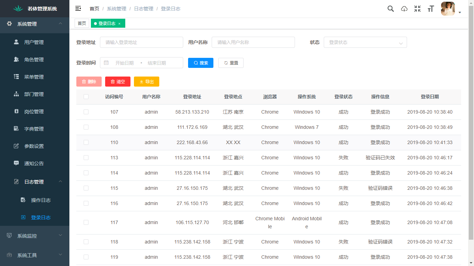Focus the 登录地址 input field
This screenshot has width=474, height=266.
142,42
